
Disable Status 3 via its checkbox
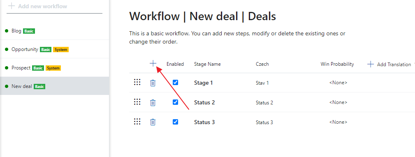pos(175,122)
